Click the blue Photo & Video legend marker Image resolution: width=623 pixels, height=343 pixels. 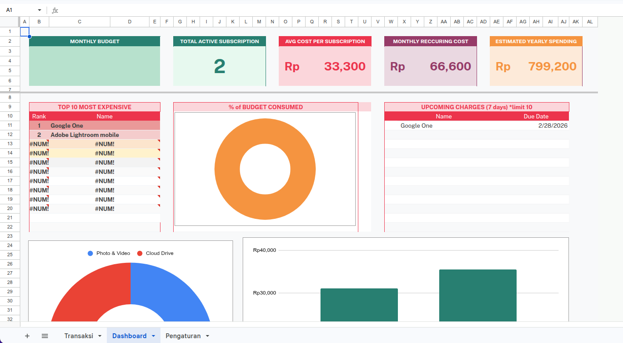pyautogui.click(x=91, y=253)
